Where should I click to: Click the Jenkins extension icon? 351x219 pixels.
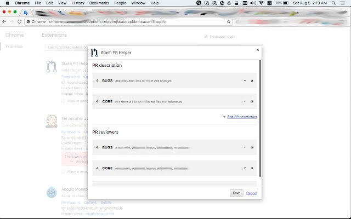click(52, 122)
